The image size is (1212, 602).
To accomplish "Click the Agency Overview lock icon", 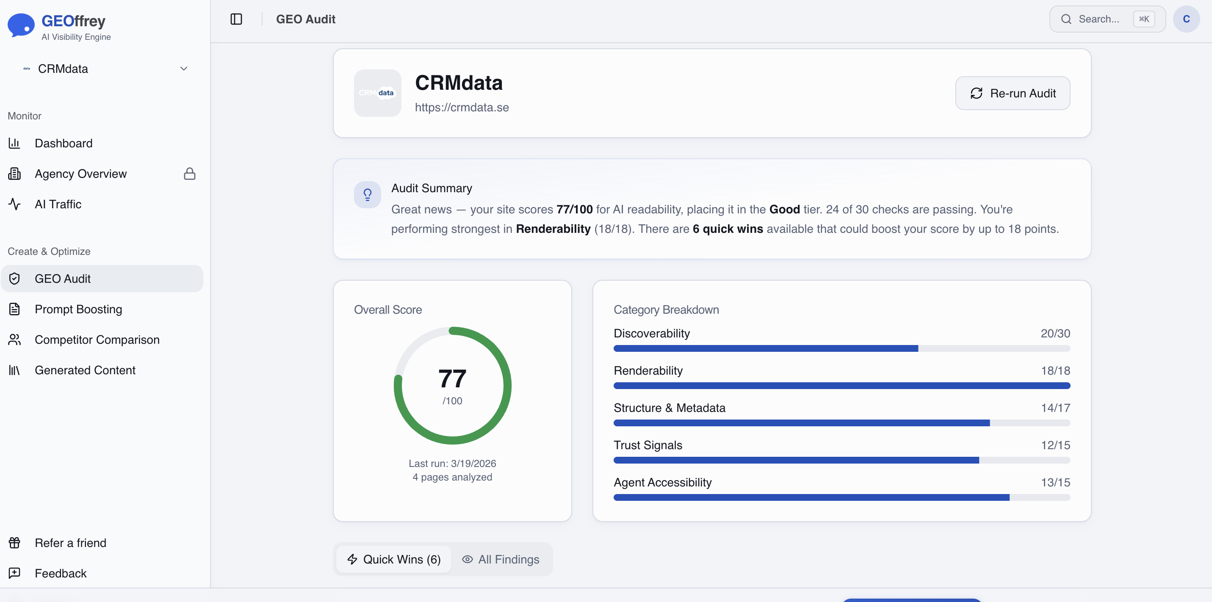I will click(x=190, y=174).
